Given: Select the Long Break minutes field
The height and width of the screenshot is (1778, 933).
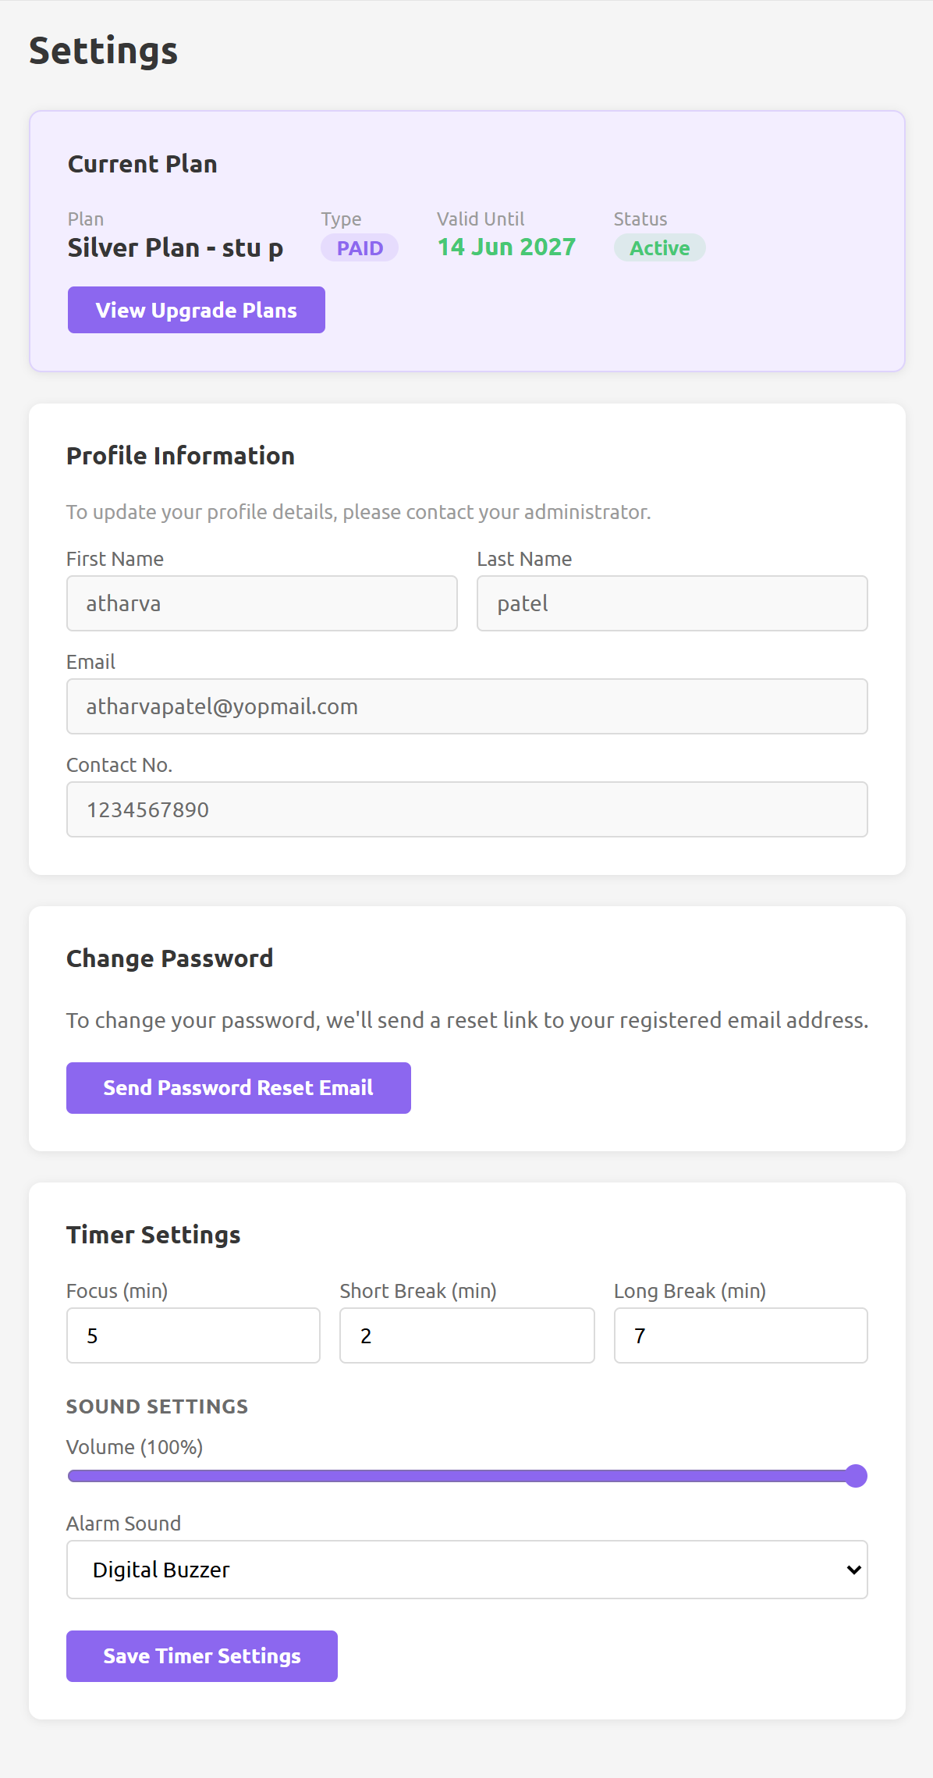Looking at the screenshot, I should [x=740, y=1335].
